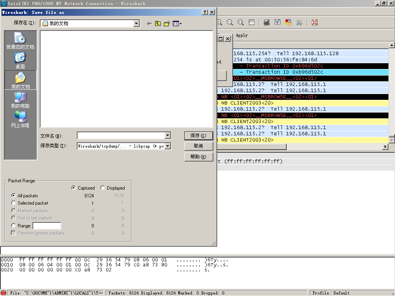395x296 pixels.
Task: Click the packet list scroll-up arrow
Action: coord(392,45)
